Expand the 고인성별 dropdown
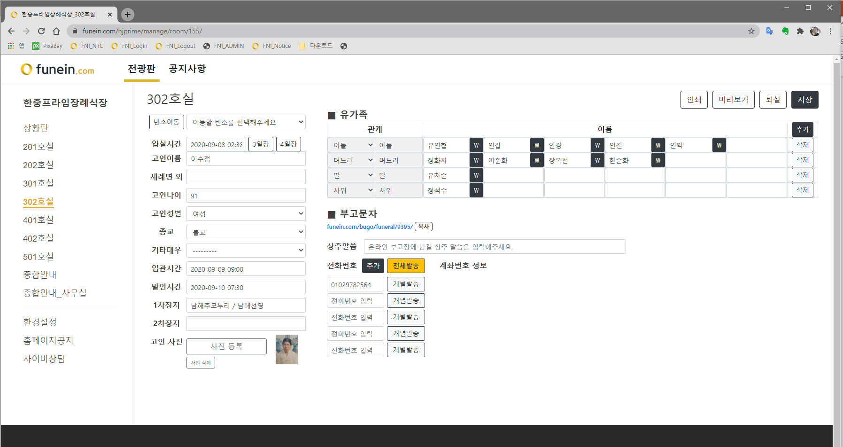Screen dimensions: 843x447 point(246,214)
